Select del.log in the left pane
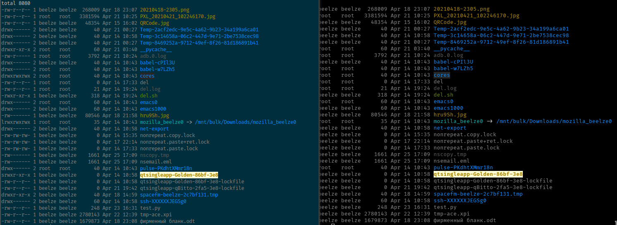The height and width of the screenshot is (225, 617). pyautogui.click(x=150, y=89)
